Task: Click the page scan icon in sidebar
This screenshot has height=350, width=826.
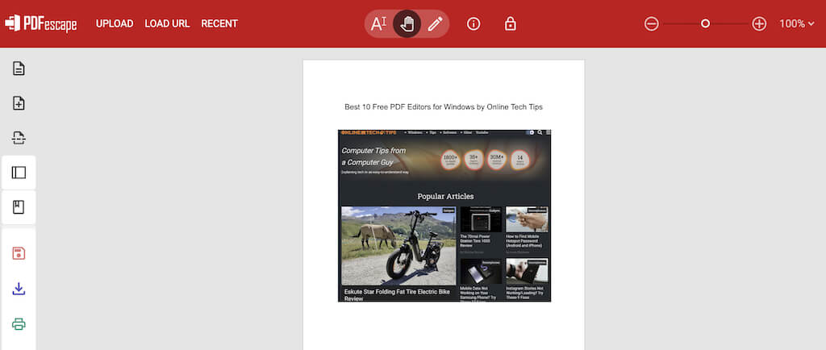Action: pyautogui.click(x=19, y=138)
